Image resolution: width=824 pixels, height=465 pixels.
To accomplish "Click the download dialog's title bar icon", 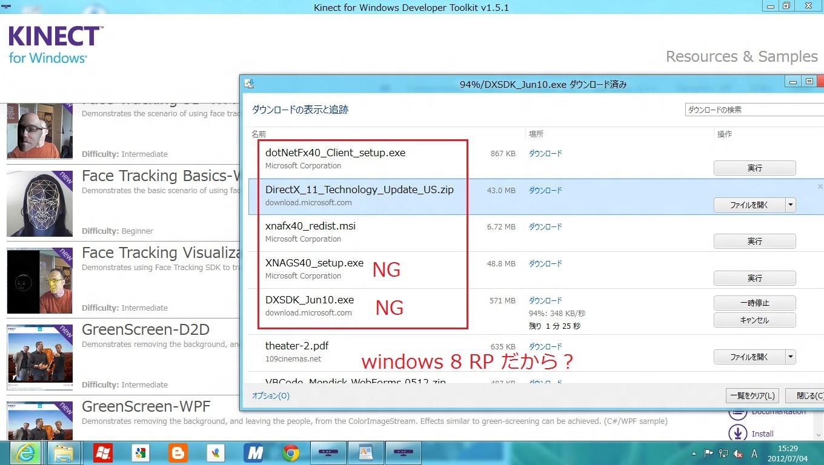I will pos(249,84).
